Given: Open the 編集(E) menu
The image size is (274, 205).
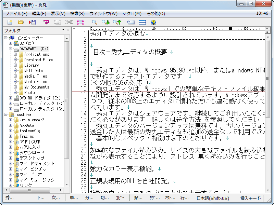Looking at the screenshot, I should pos(39,13).
